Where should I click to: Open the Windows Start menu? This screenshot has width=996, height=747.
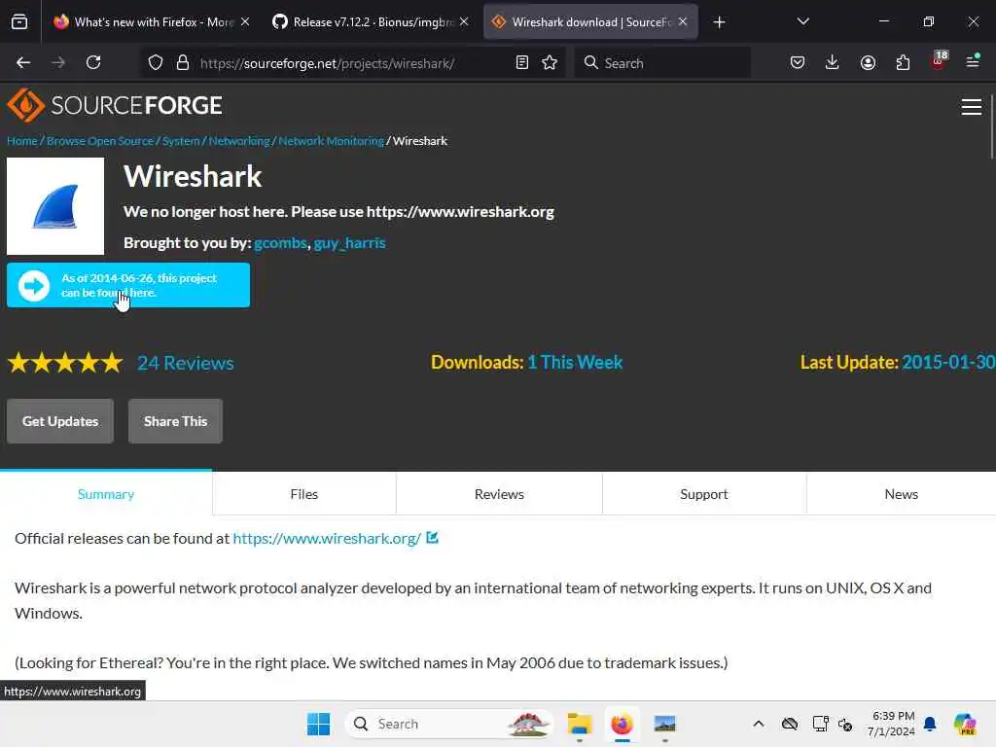pos(318,724)
